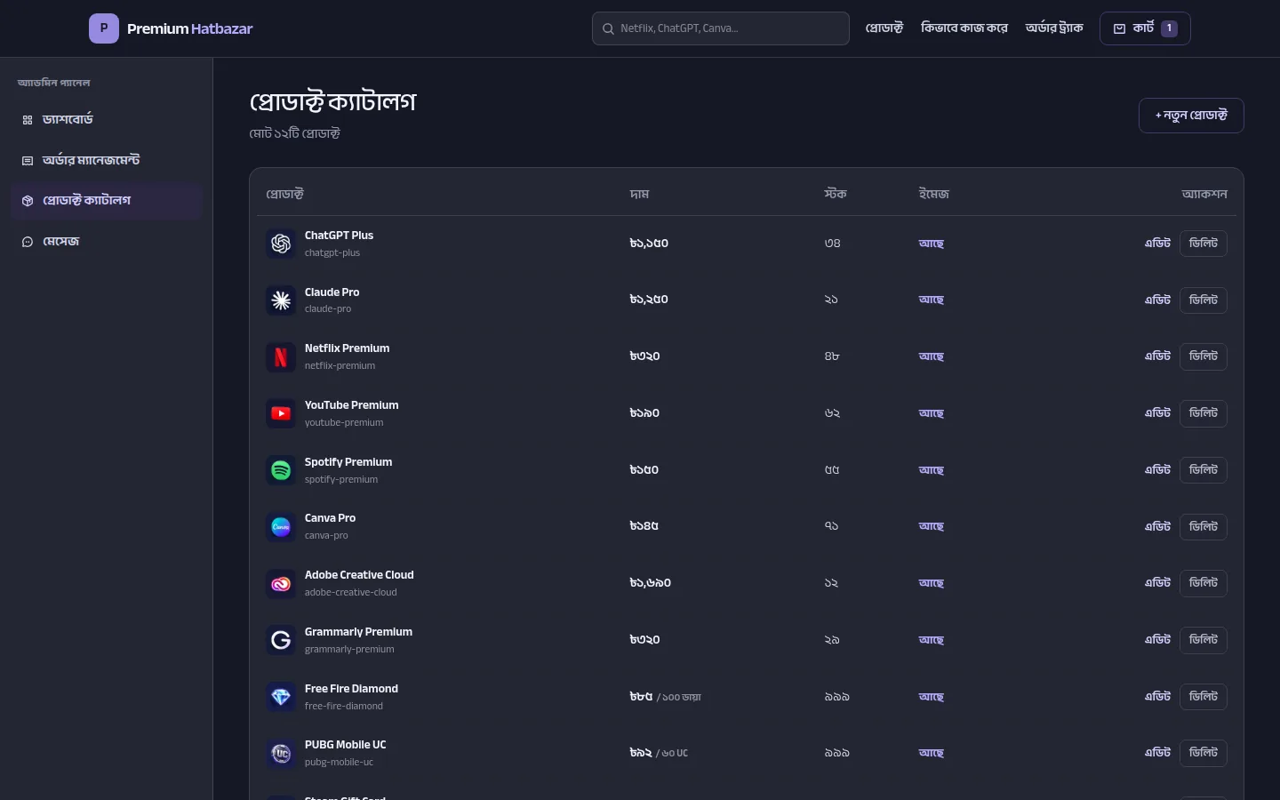1280x800 pixels.
Task: Go to প্রোডাক্ট link in top navigation
Action: click(x=884, y=28)
